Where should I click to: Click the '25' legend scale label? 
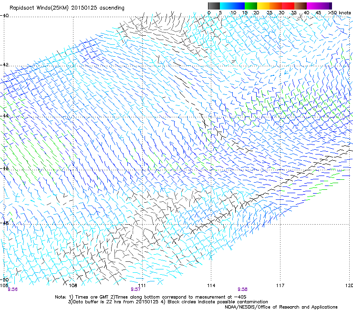click(270, 13)
